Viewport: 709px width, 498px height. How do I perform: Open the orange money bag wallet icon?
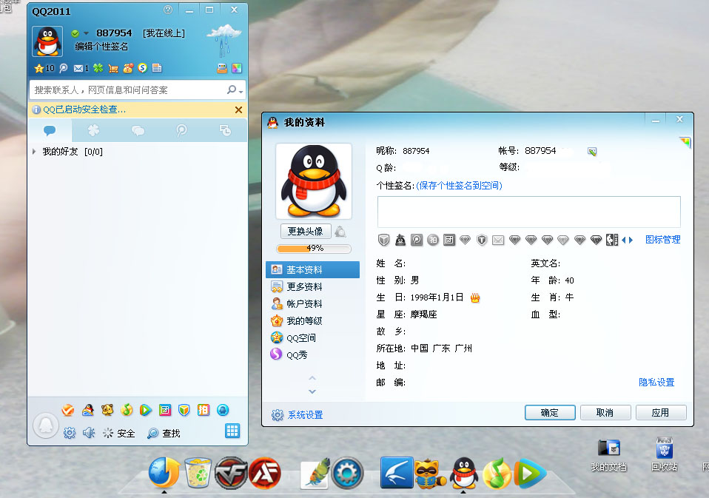coord(128,68)
